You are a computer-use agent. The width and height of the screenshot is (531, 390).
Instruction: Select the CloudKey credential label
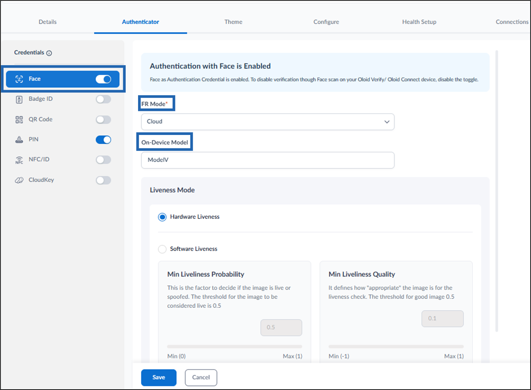pos(41,180)
